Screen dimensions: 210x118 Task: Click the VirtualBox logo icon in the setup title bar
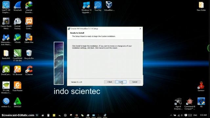[69, 29]
